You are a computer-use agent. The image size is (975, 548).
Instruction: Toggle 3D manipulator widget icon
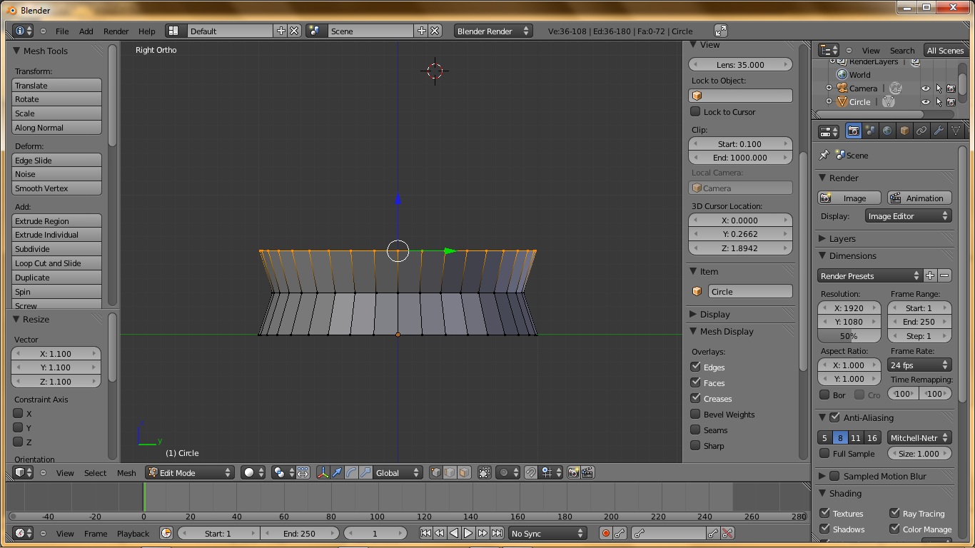pos(323,472)
